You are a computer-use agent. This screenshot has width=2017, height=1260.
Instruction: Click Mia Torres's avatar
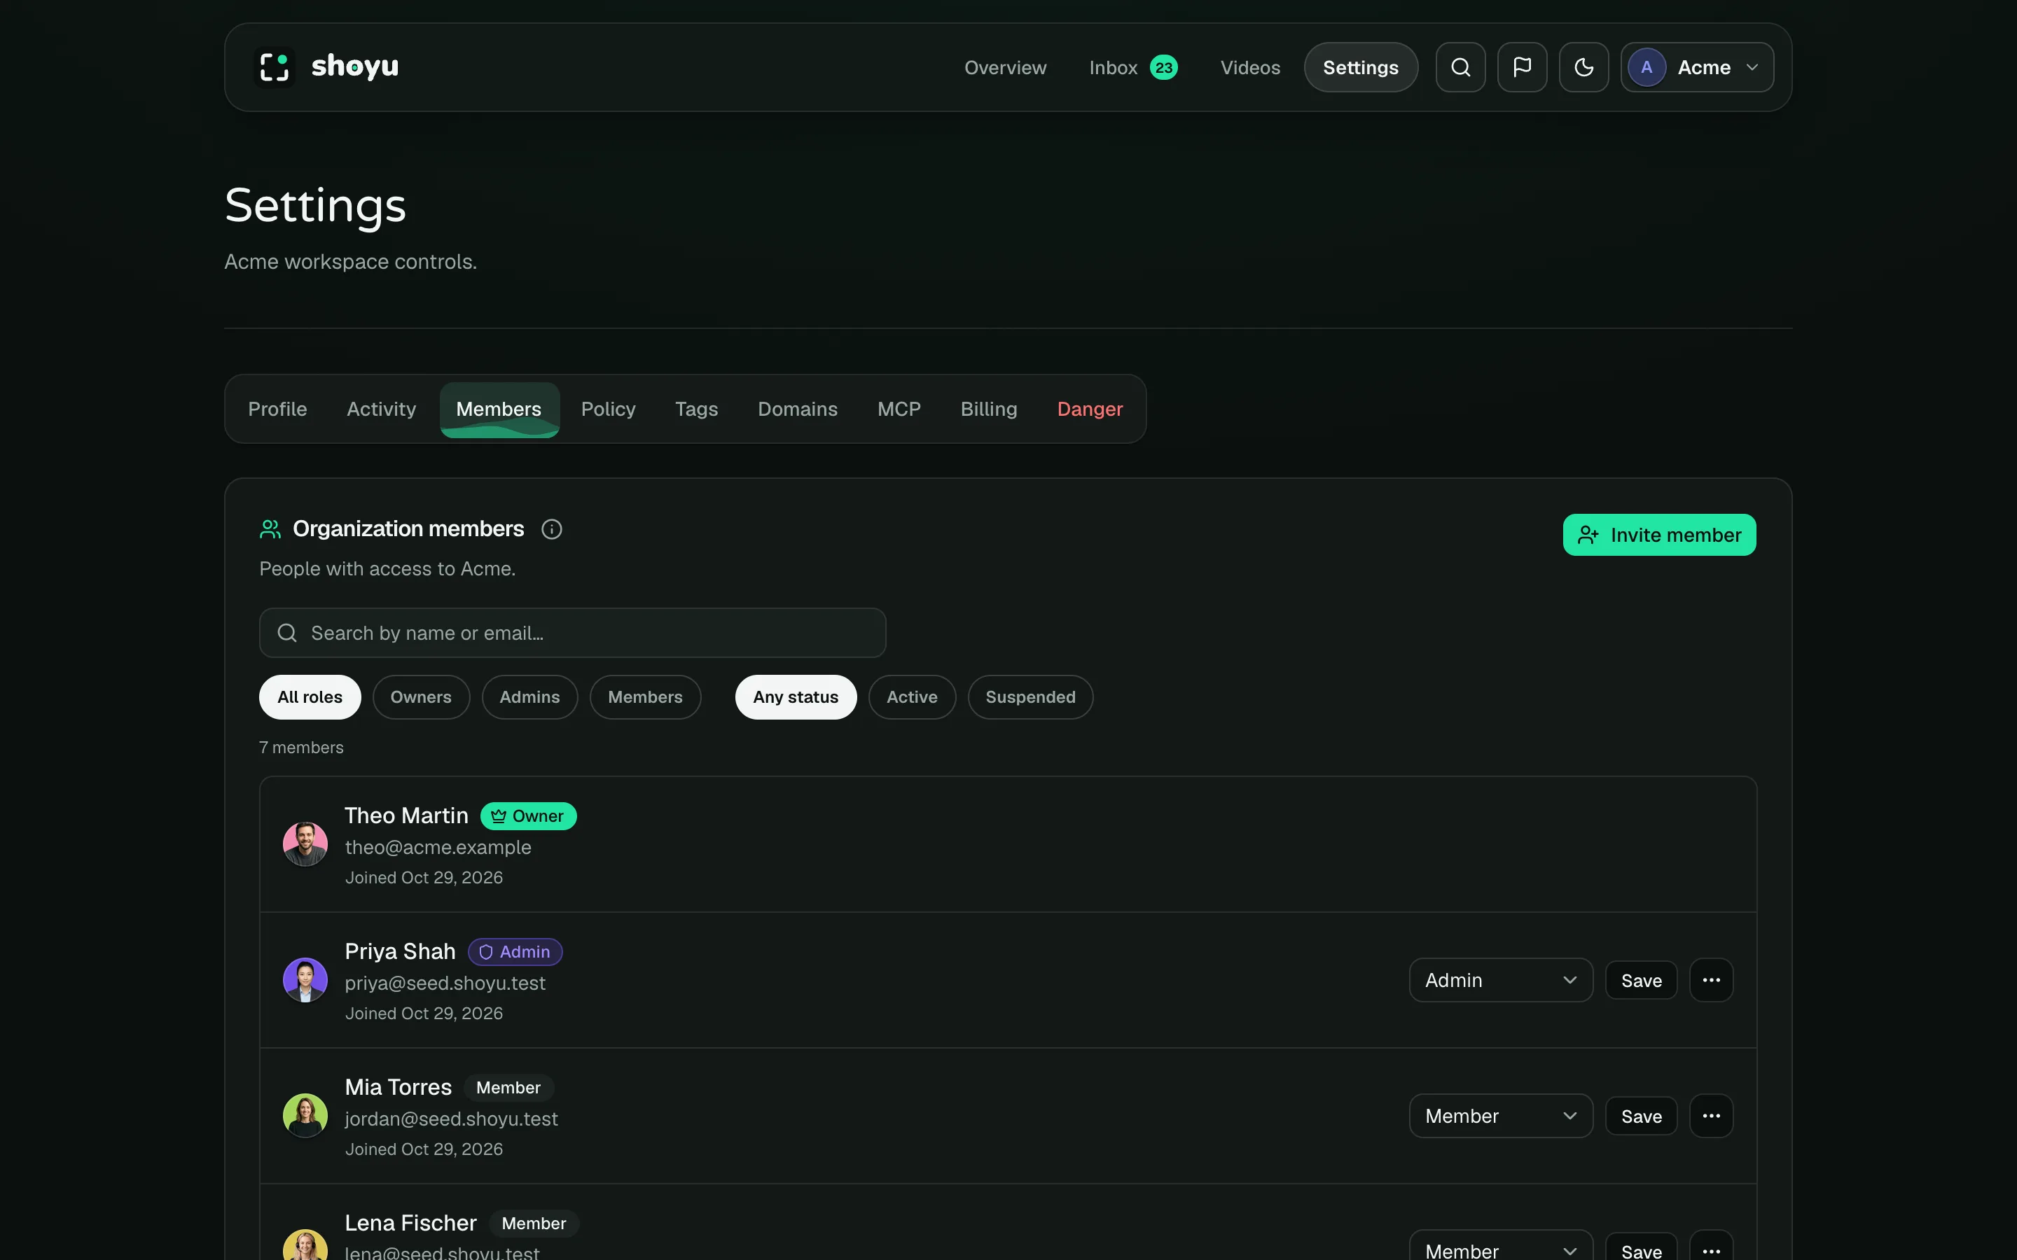[x=305, y=1116]
